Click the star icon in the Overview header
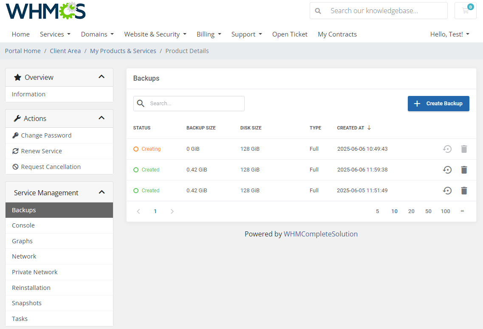483x329 pixels. 17,77
